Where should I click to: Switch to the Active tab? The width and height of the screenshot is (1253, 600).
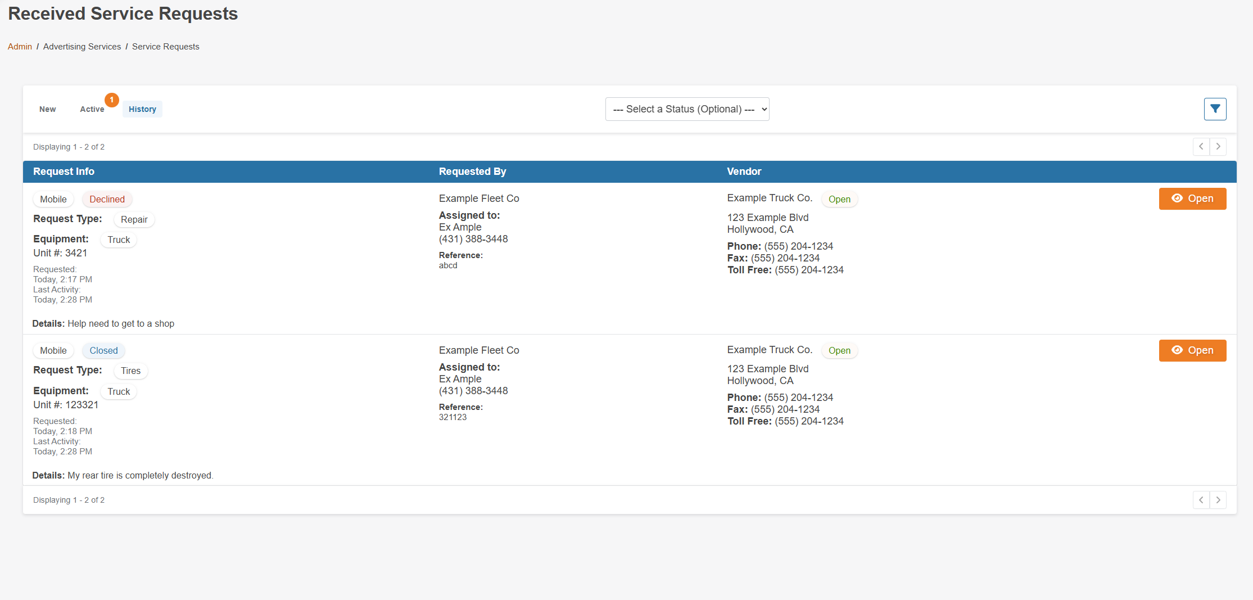click(92, 109)
